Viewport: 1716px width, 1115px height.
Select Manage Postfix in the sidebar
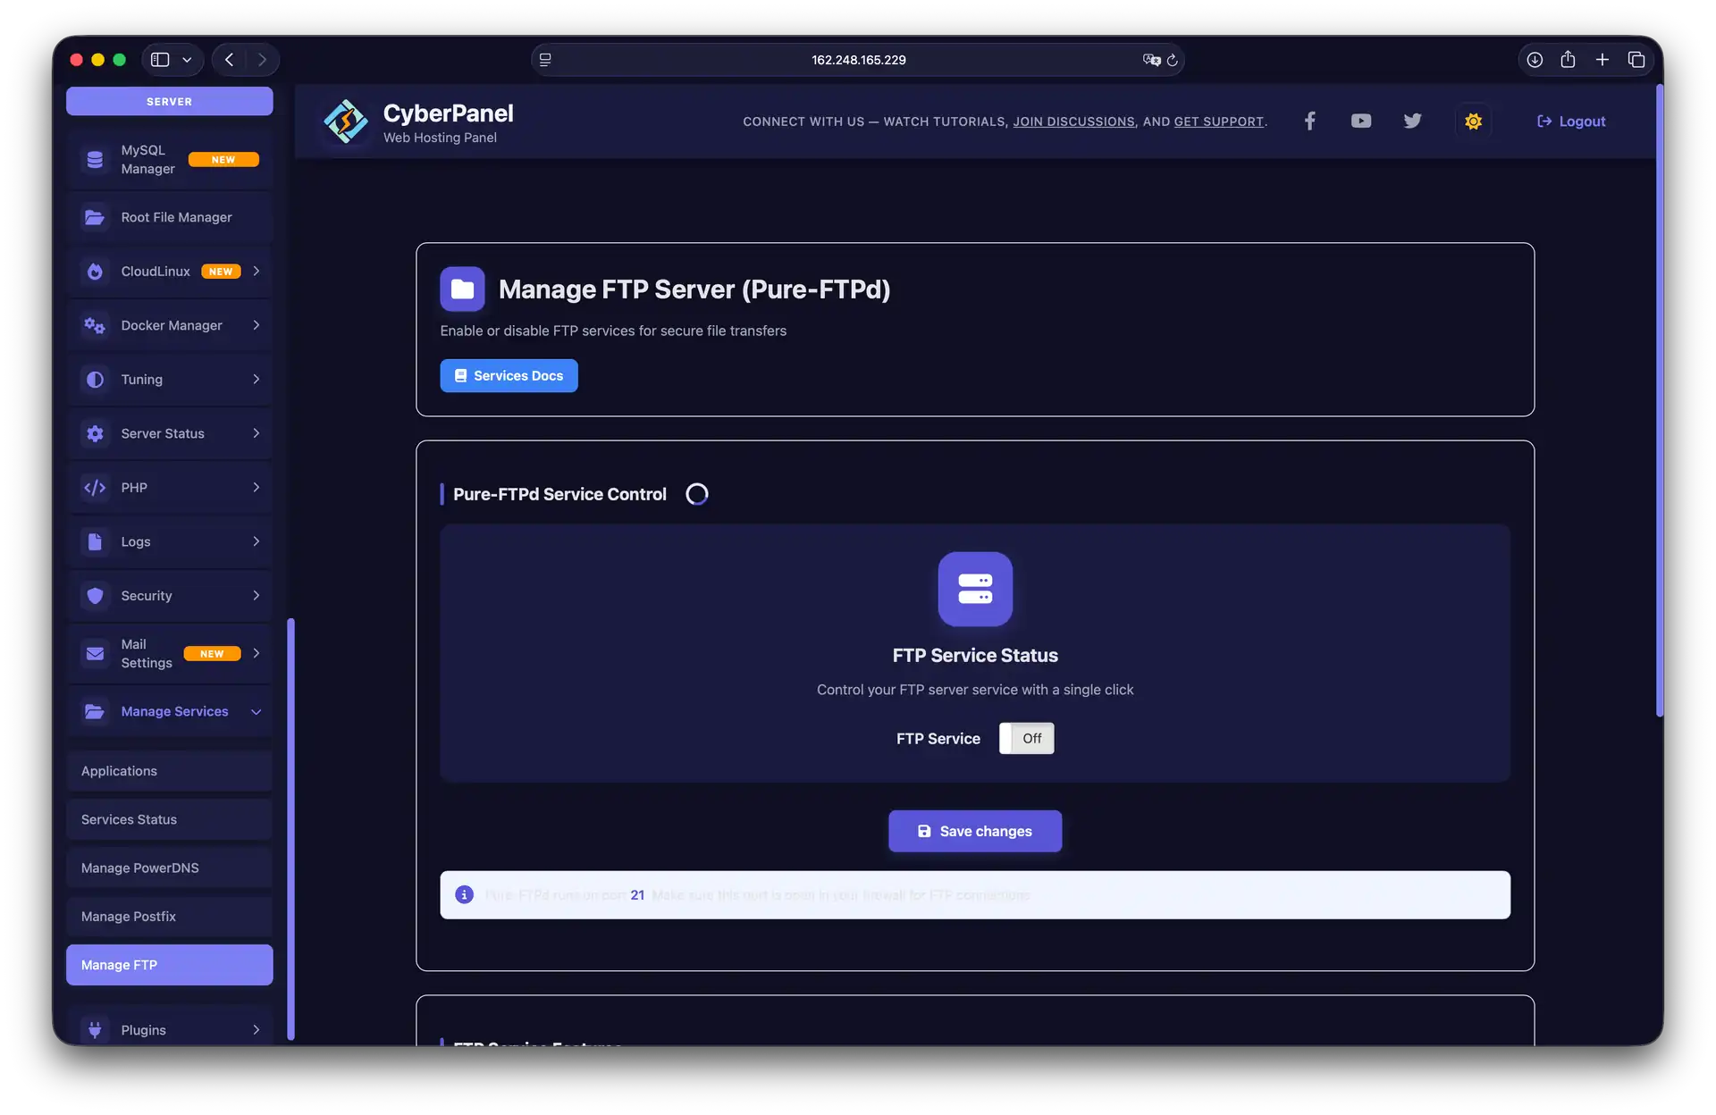tap(129, 916)
